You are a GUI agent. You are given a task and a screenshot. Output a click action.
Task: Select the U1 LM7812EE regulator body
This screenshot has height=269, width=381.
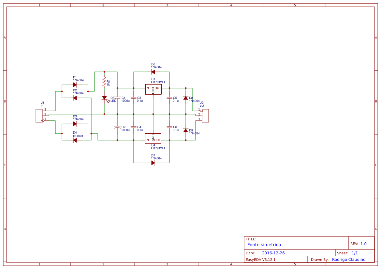pyautogui.click(x=153, y=89)
